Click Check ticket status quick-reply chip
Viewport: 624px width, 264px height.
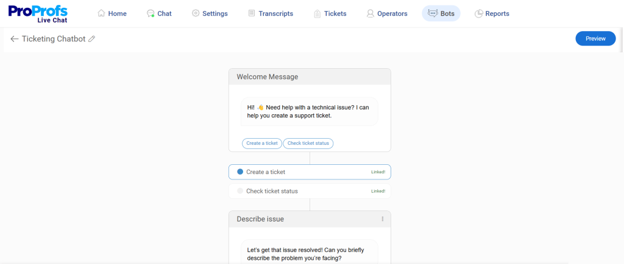pyautogui.click(x=308, y=144)
